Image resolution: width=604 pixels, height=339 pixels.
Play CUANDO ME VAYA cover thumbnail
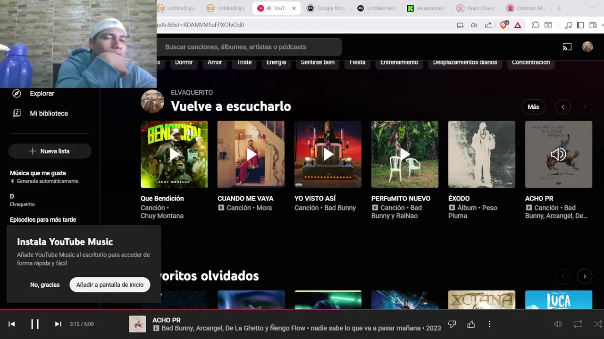[251, 154]
